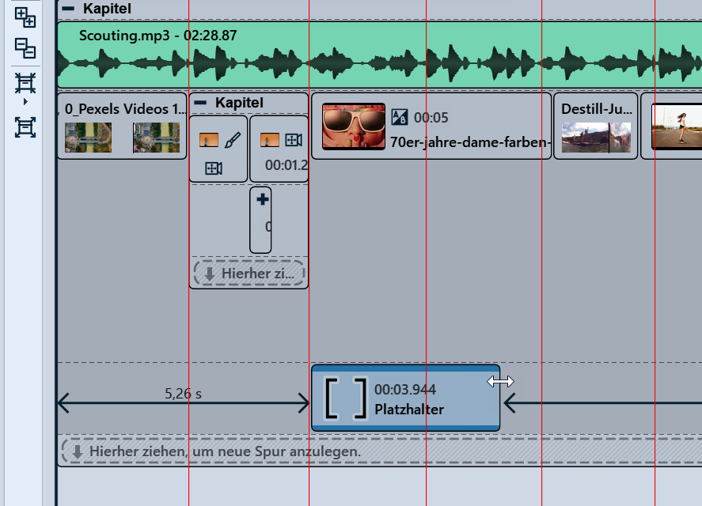Image resolution: width=702 pixels, height=506 pixels.
Task: Select the sunglasses image thumbnail
Action: [354, 126]
